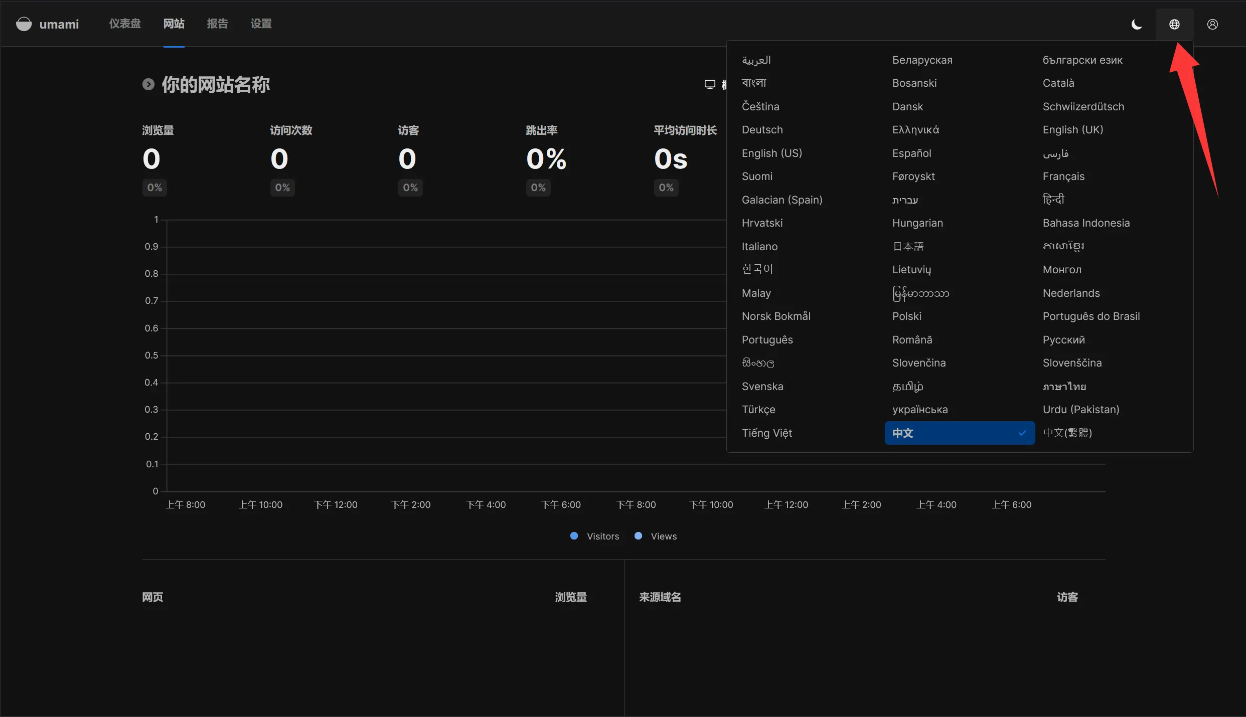The image size is (1246, 717).
Task: Pick 日本語 in the language dropdown
Action: (x=908, y=246)
